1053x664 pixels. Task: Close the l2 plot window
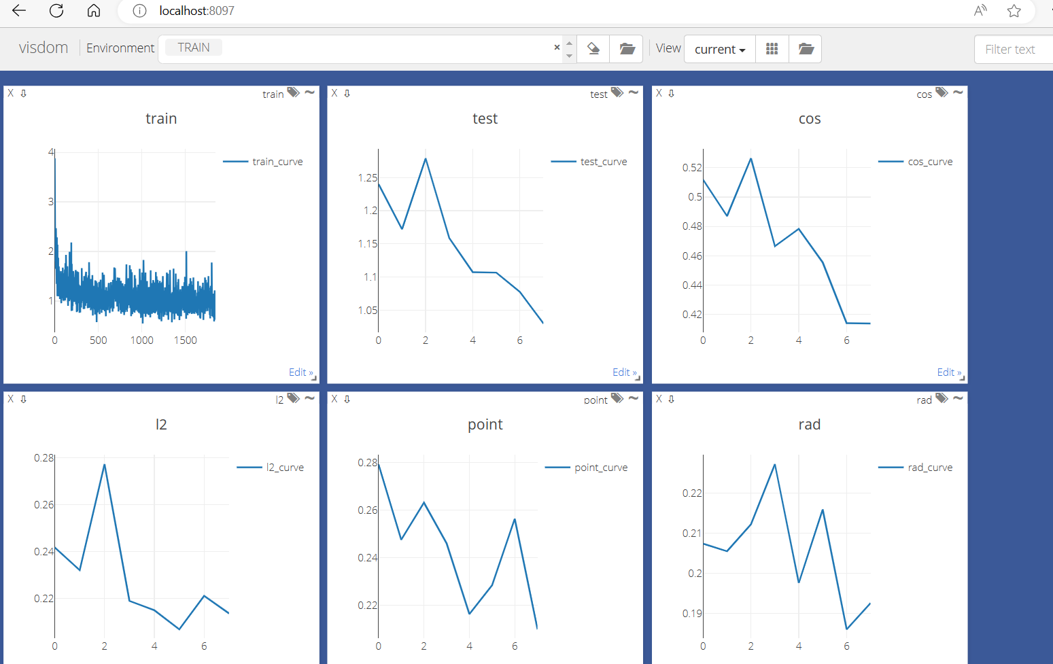coord(10,399)
